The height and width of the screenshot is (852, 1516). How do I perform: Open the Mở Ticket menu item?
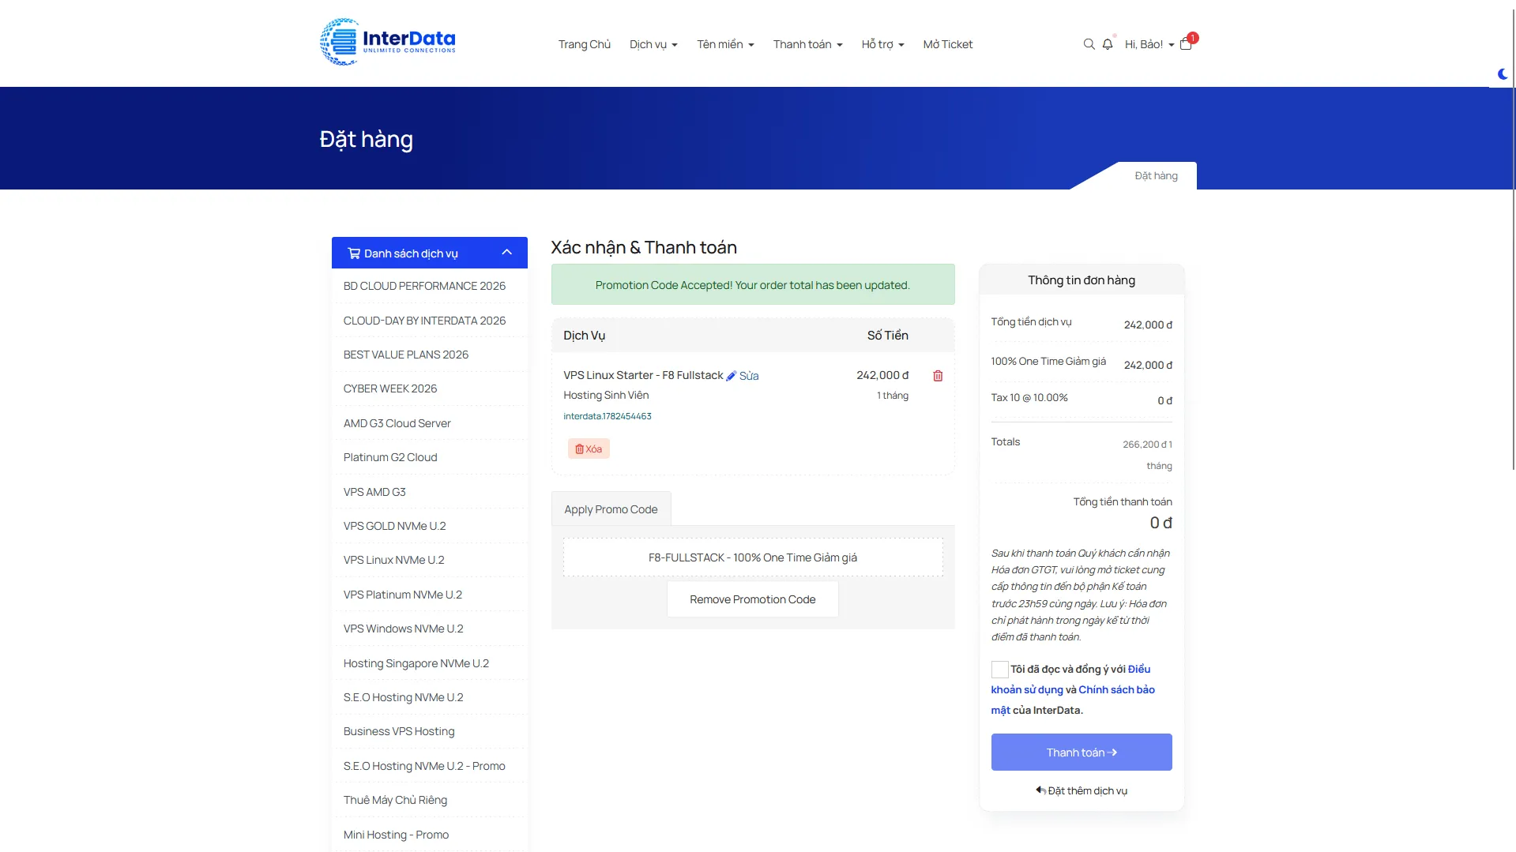tap(948, 44)
